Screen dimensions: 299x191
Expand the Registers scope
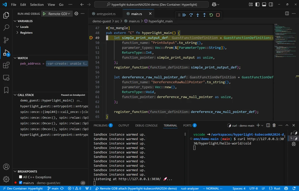coord(17,33)
